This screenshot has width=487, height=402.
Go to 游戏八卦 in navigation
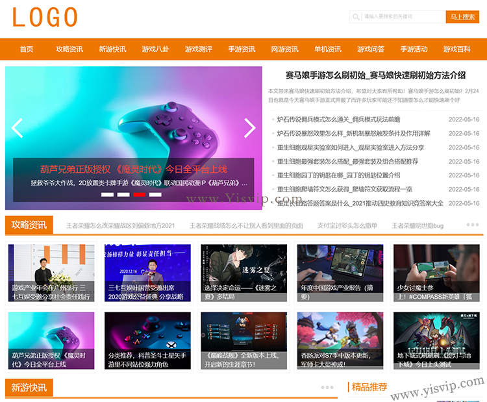click(156, 49)
